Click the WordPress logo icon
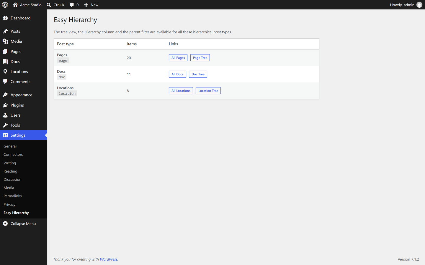The image size is (425, 265). click(x=5, y=5)
